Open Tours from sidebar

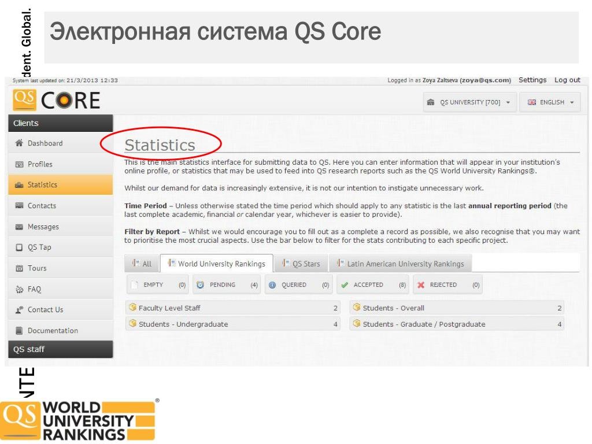tap(60, 268)
